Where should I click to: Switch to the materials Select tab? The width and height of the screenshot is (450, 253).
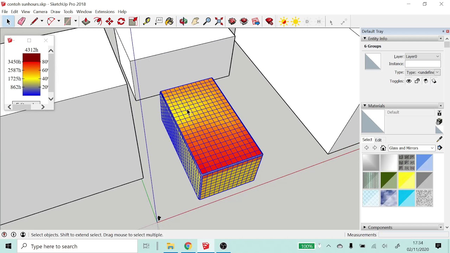pos(367,140)
